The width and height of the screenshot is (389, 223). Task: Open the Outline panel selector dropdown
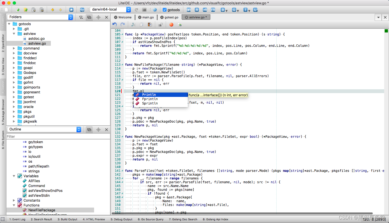(x=44, y=129)
